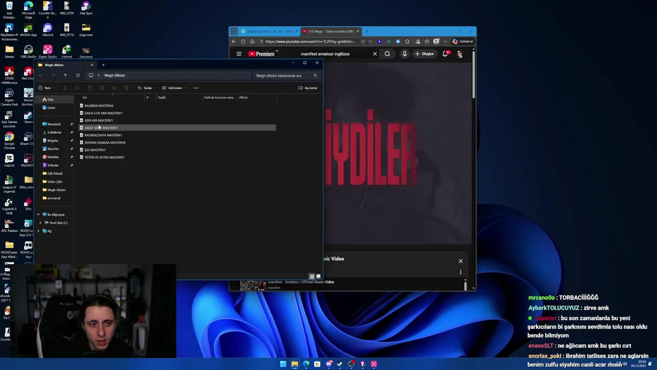Open the Yeni (New) dropdown
The image size is (657, 370).
coord(46,88)
